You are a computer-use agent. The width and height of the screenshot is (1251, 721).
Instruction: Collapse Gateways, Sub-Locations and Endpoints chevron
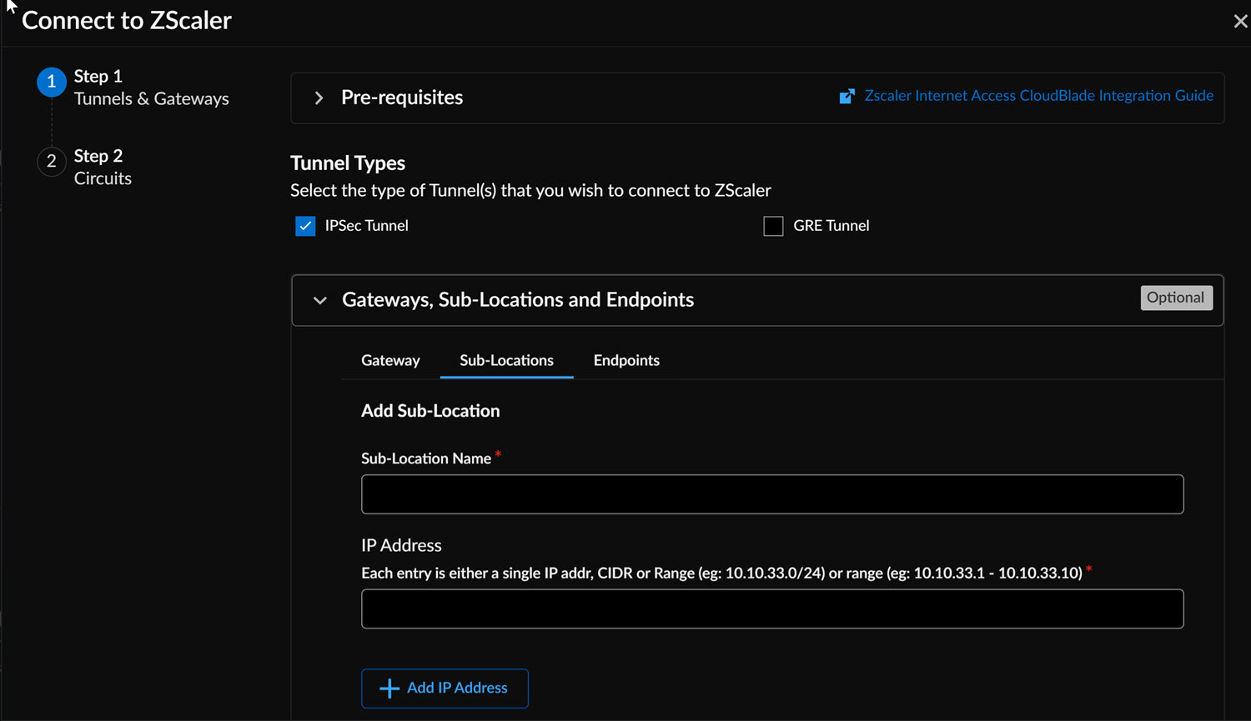(319, 300)
